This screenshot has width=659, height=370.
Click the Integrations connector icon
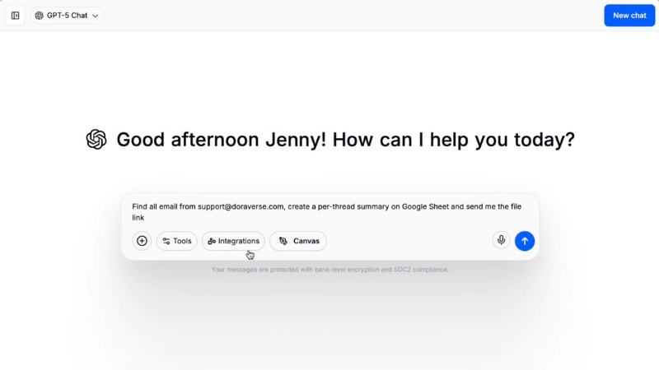coord(212,241)
